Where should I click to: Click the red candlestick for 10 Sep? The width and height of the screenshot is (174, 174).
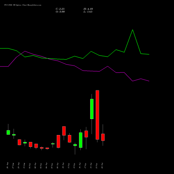pos(64,131)
